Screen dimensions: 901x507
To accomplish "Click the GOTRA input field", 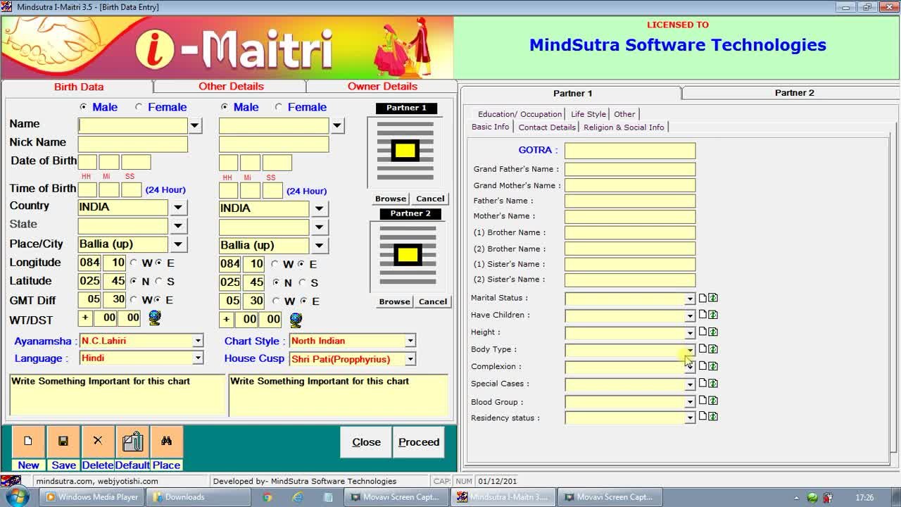I will (629, 151).
